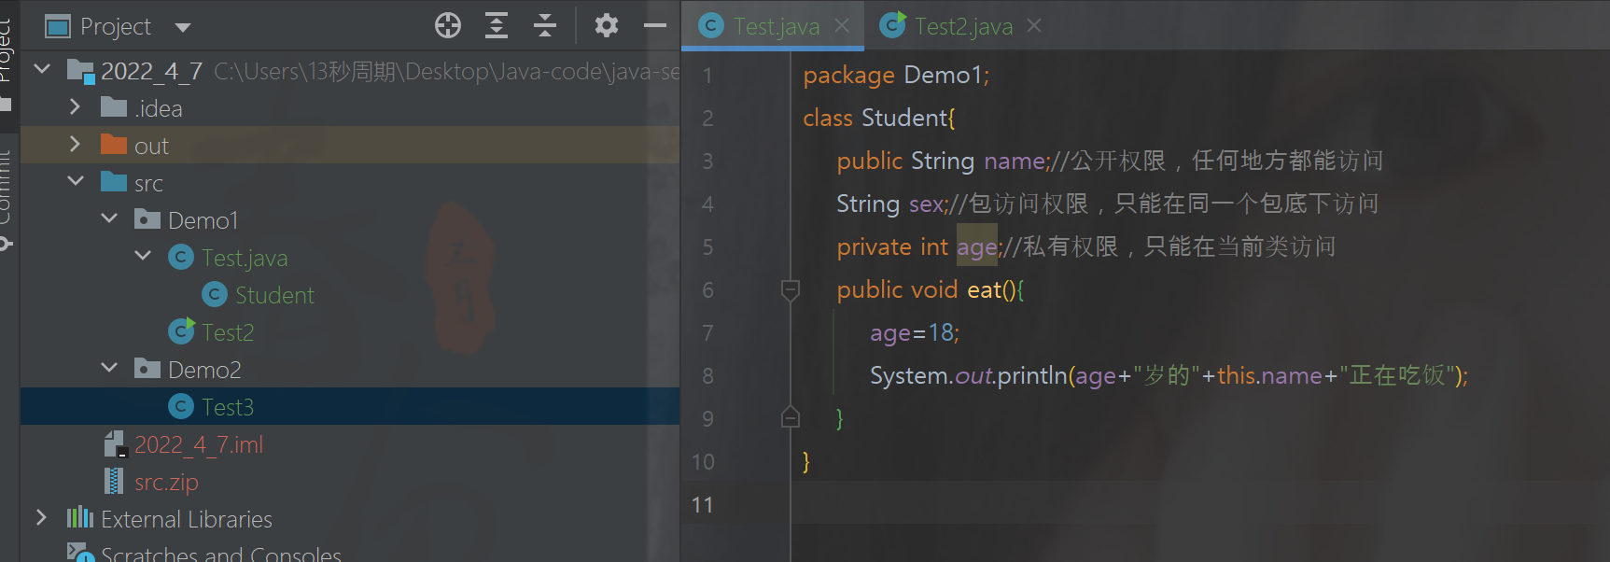Select the .idea folder icon
The image size is (1610, 562).
click(x=114, y=107)
